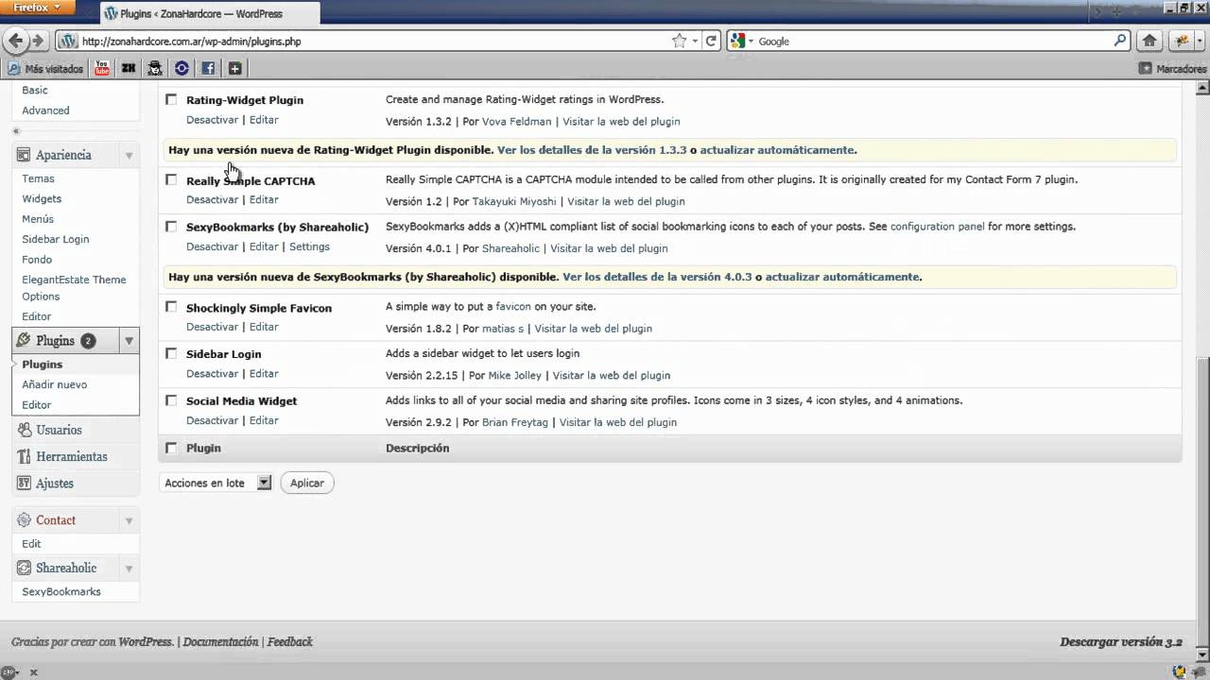Open the ZH bookmark icon
This screenshot has width=1210, height=680.
[129, 68]
